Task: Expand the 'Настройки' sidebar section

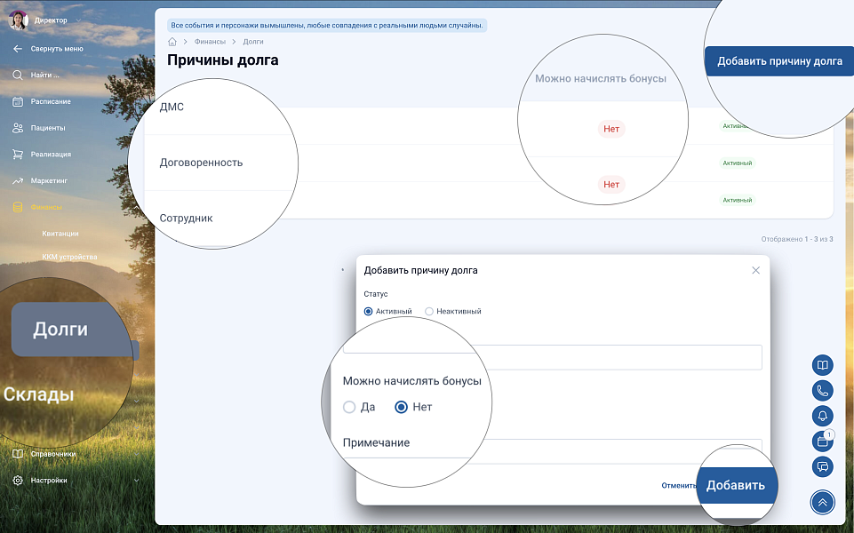Action: pos(76,481)
